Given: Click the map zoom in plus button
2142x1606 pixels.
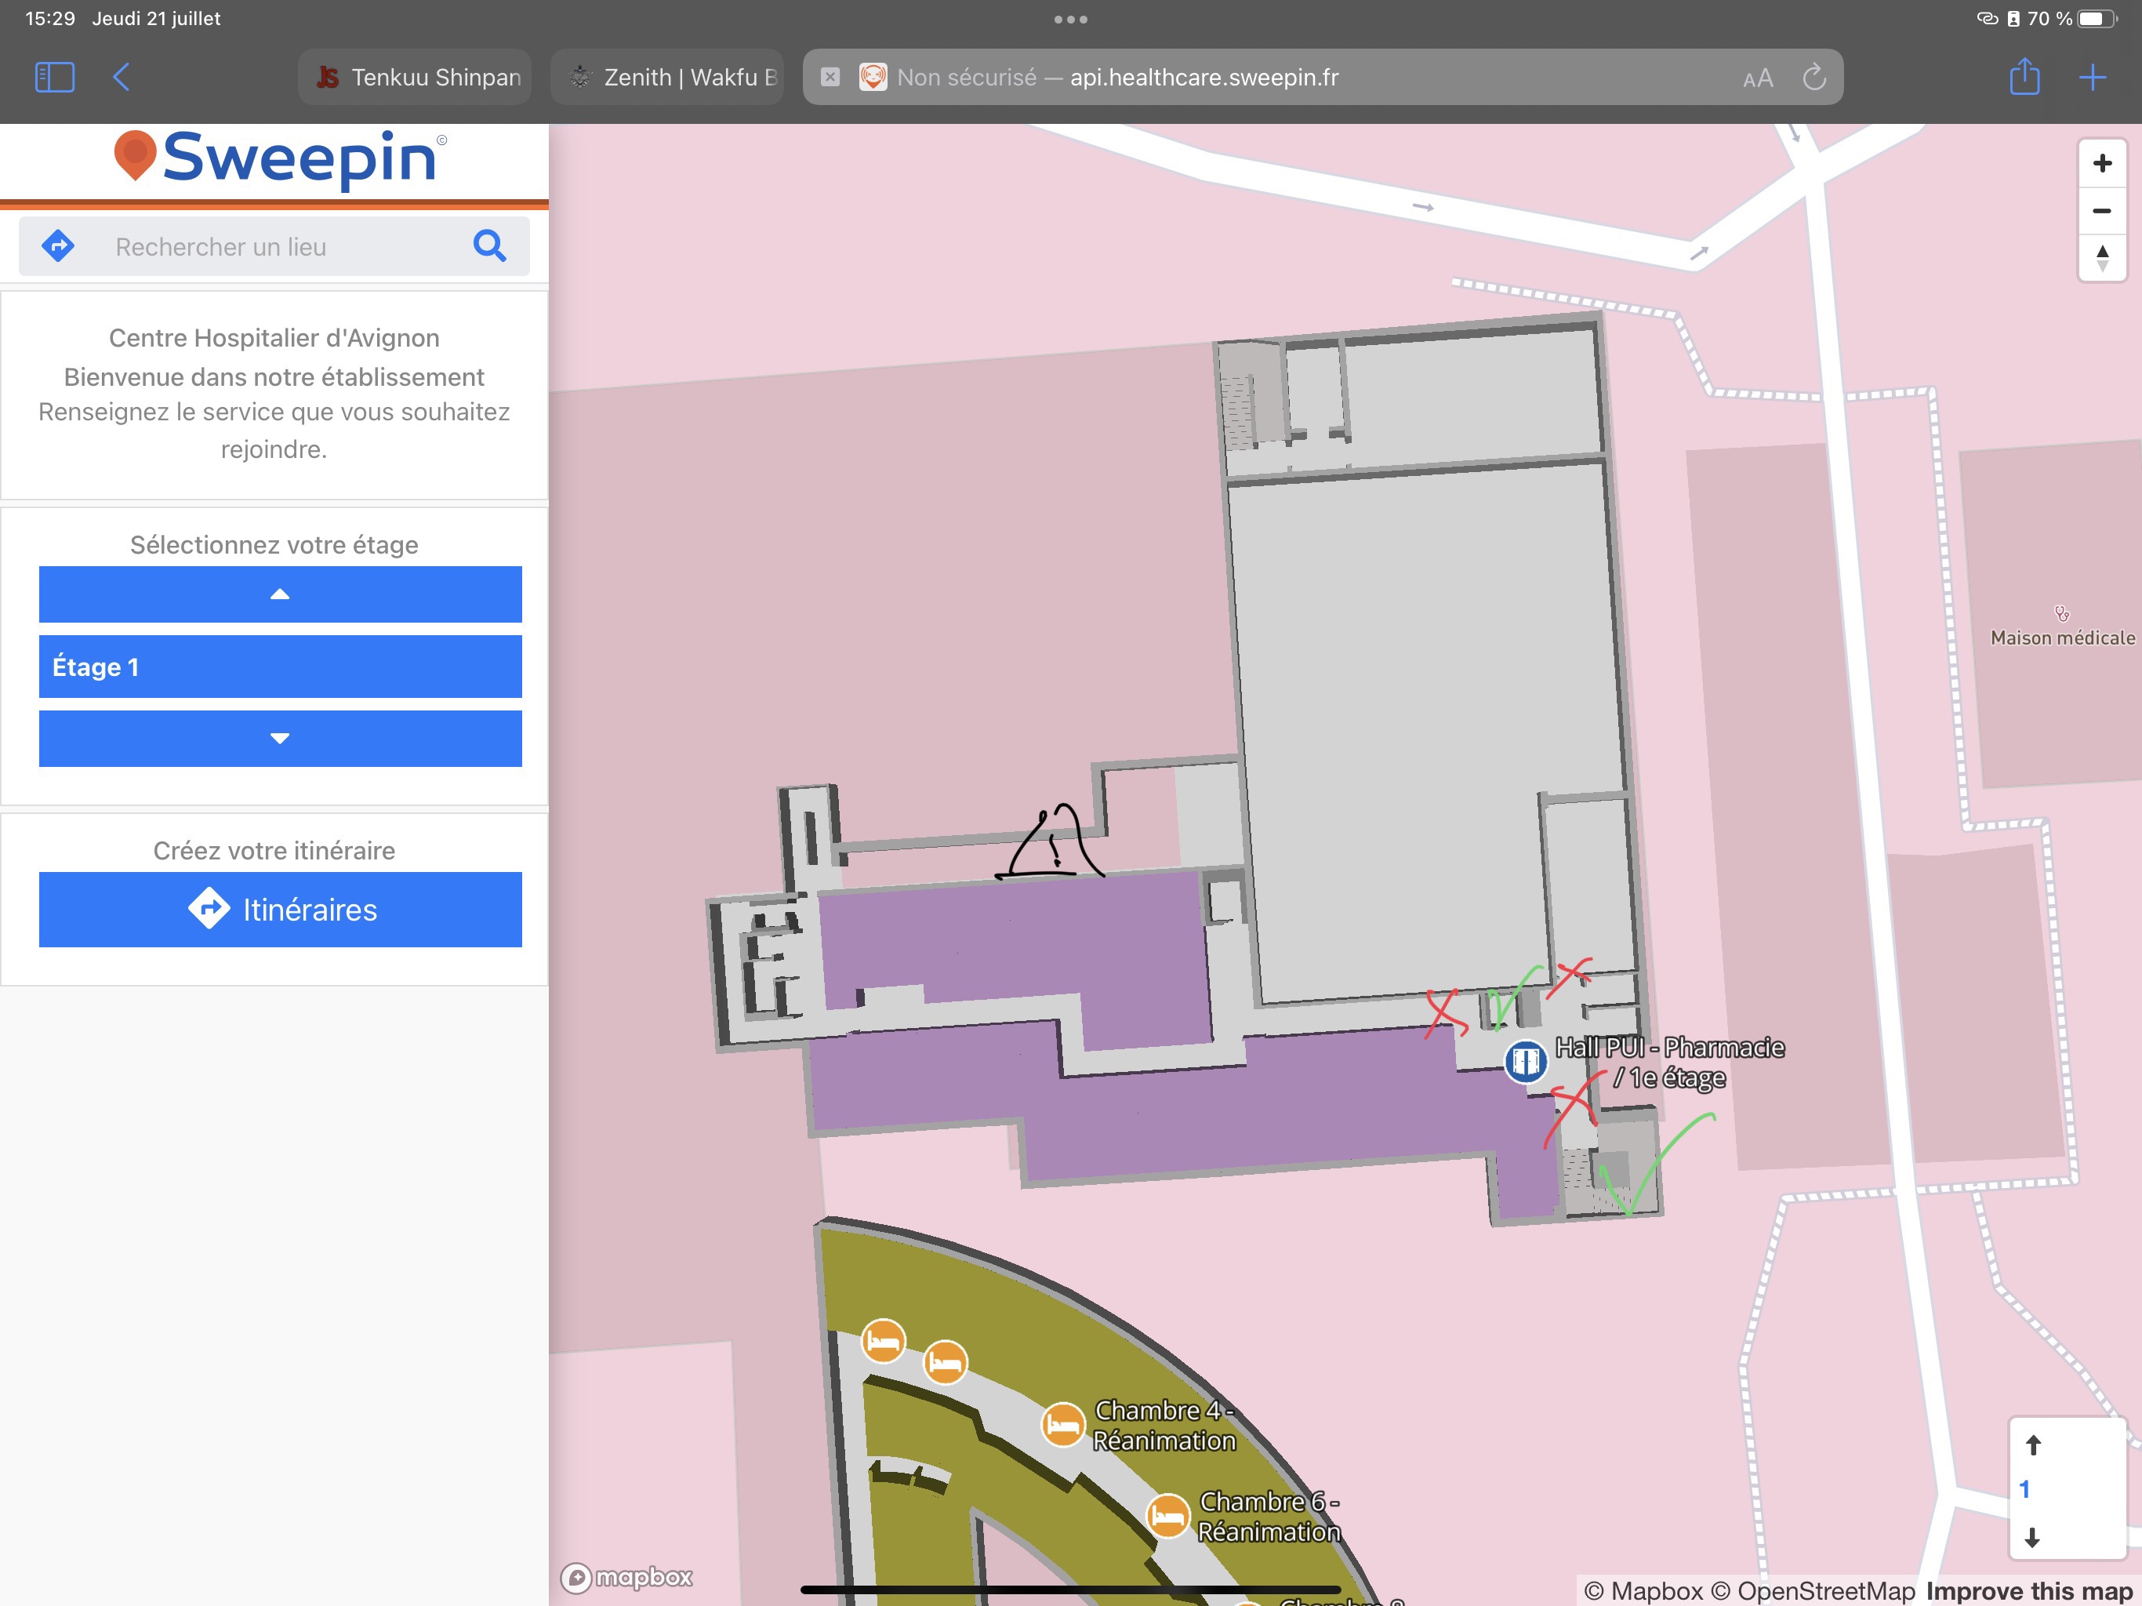Looking at the screenshot, I should tap(2101, 164).
